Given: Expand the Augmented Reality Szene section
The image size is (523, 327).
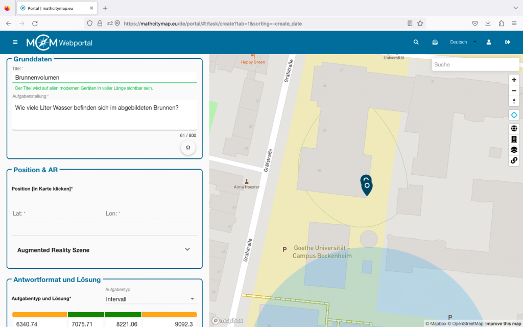Looking at the screenshot, I should [187, 250].
